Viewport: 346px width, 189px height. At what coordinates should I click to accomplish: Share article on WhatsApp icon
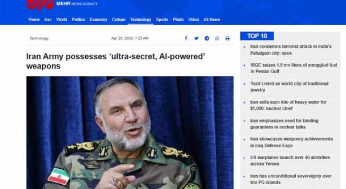(217, 38)
